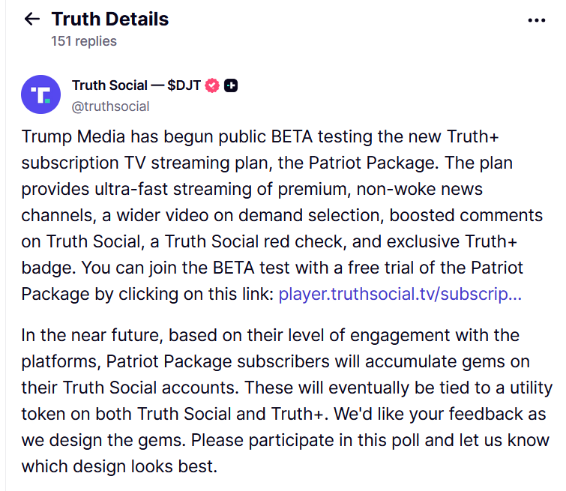Image resolution: width=566 pixels, height=491 pixels.
Task: Open the "Truth Social — $DJT" display name
Action: click(x=136, y=85)
